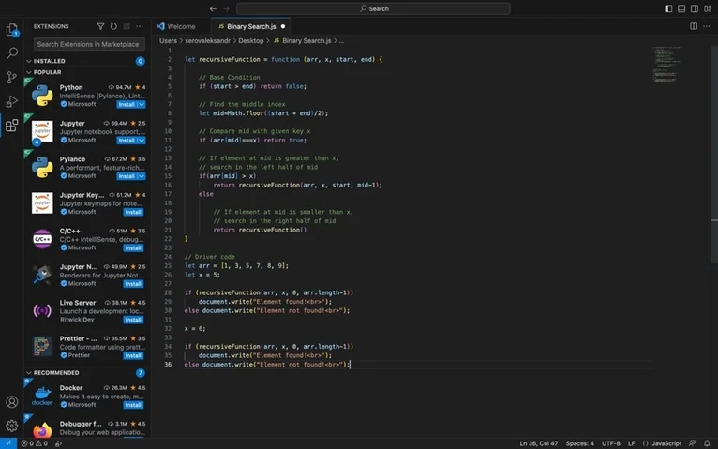Open Pylance install dropdown arrow
The image size is (718, 449).
[x=142, y=176]
